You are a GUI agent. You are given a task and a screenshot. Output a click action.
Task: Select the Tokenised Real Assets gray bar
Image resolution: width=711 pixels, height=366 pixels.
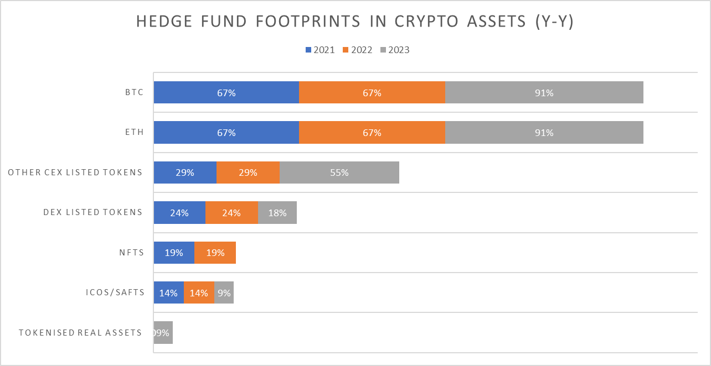coord(163,333)
